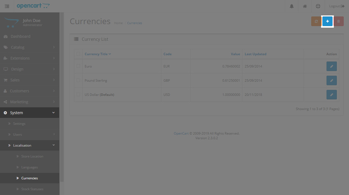This screenshot has height=195, width=349.
Task: Expand the Sales menu
Action: pyautogui.click(x=30, y=80)
